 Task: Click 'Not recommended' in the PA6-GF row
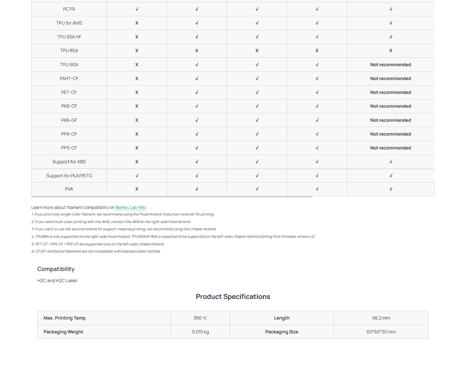(391, 120)
